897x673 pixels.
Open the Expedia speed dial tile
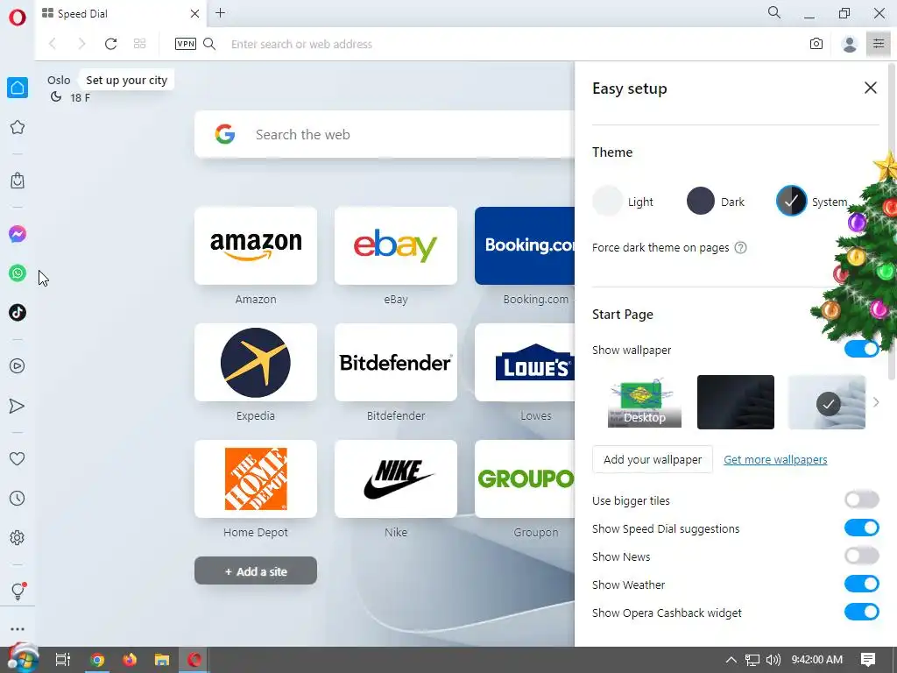tap(256, 362)
